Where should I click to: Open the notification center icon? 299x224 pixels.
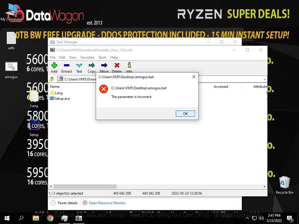click(x=290, y=218)
